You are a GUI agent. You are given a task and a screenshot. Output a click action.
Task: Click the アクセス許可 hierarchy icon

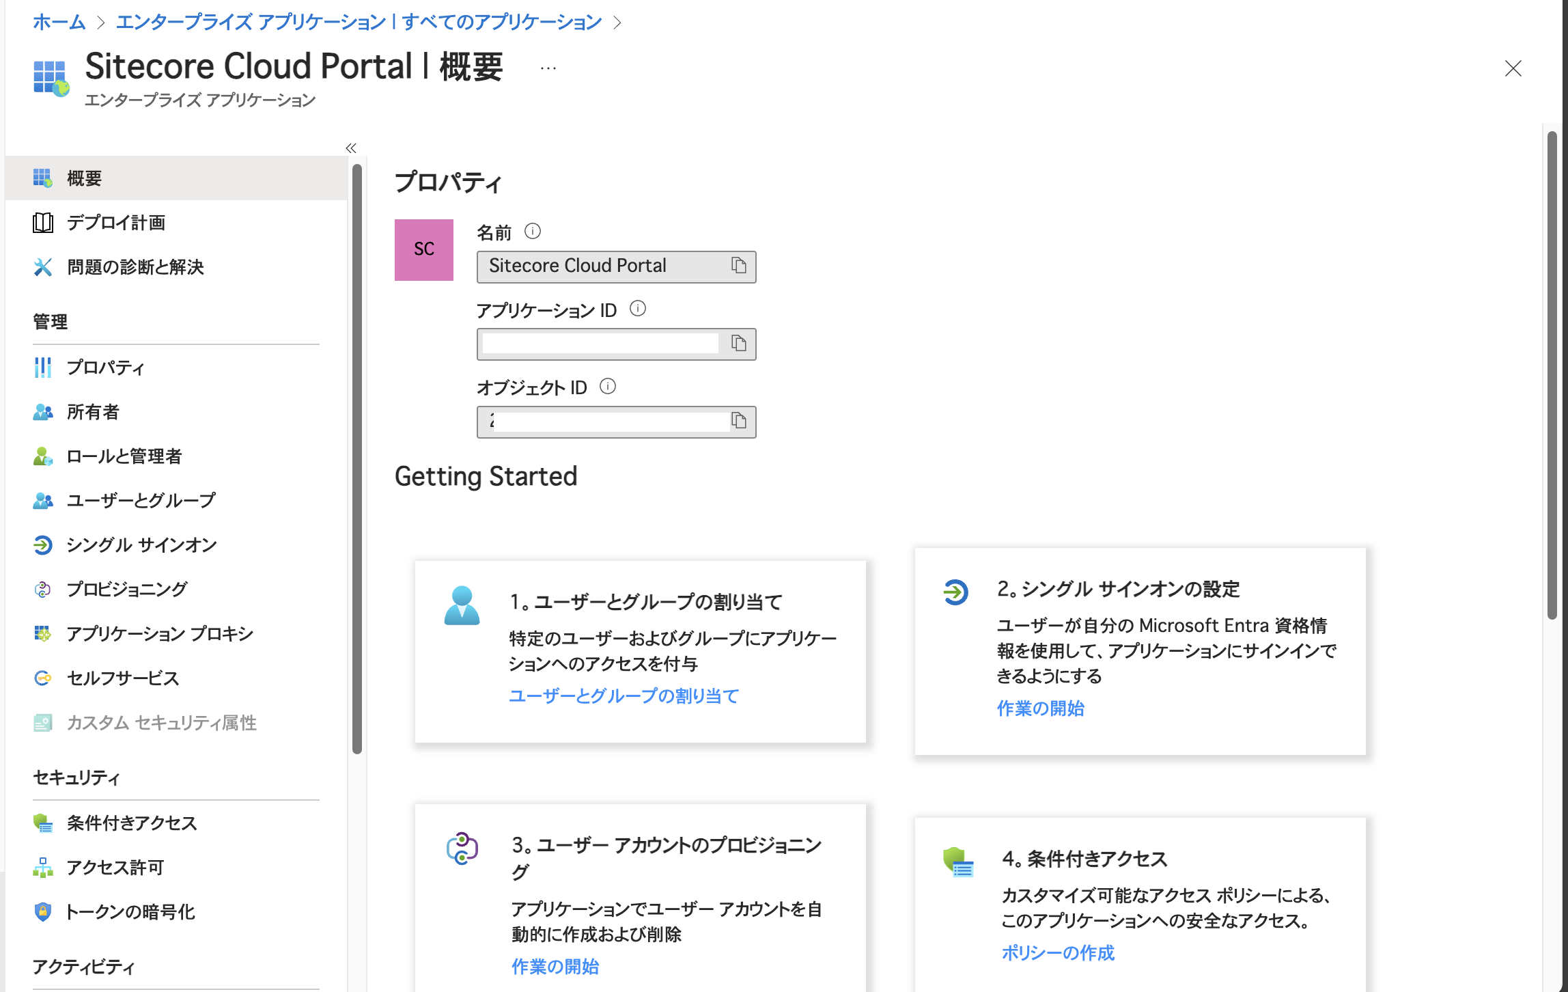click(42, 868)
